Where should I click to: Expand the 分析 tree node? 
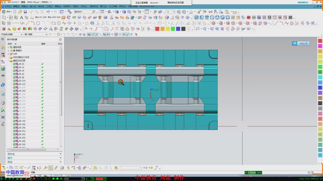[8, 54]
